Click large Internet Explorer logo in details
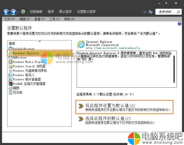 pyautogui.click(x=81, y=44)
